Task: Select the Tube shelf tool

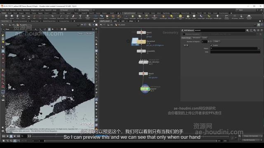Action: (x=17, y=17)
